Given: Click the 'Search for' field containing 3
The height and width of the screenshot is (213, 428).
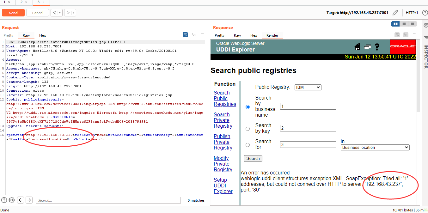Looking at the screenshot, I should coord(308,144).
